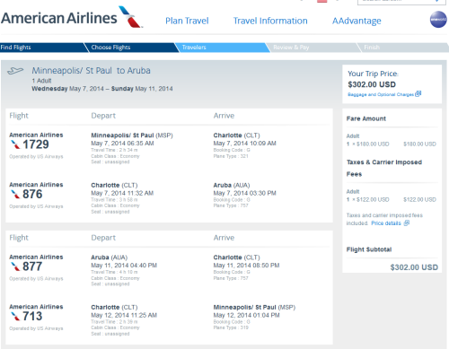This screenshot has height=349, width=449.
Task: Click the tail logo next to flight 1729
Action: tap(15, 144)
